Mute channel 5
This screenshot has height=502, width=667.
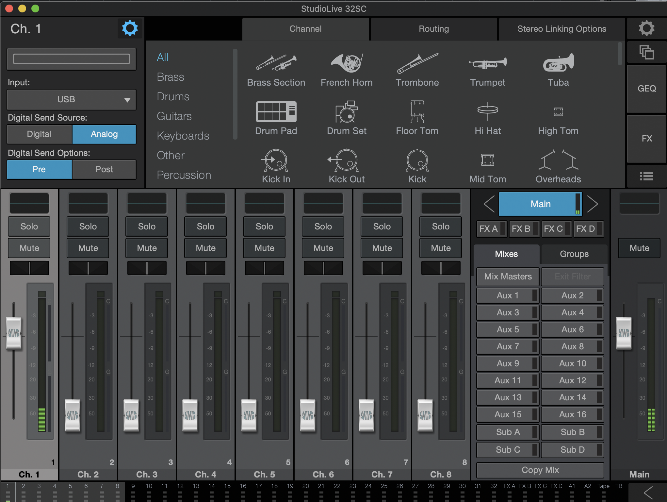click(264, 248)
